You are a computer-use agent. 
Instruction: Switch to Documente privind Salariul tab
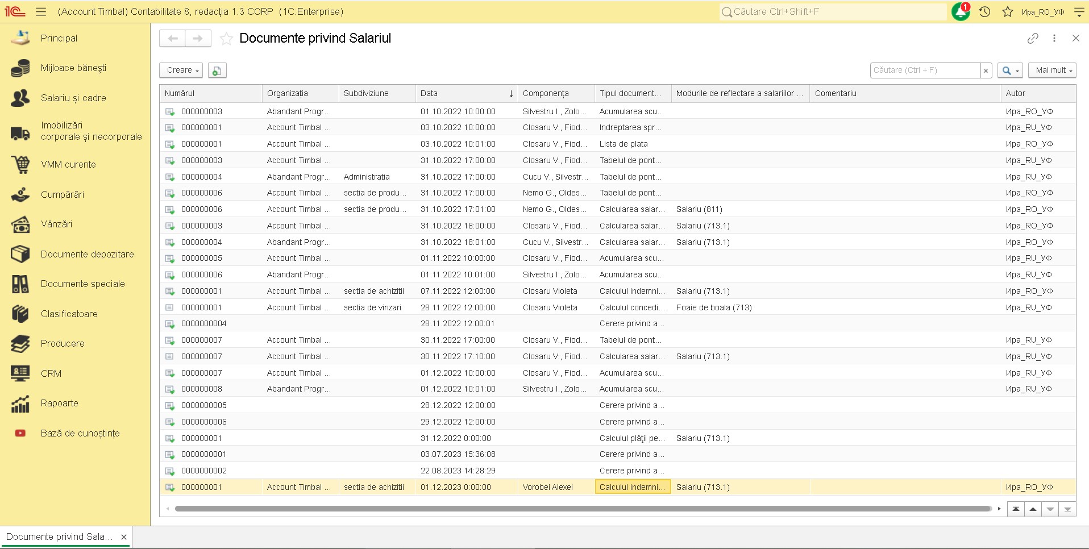[x=59, y=536]
